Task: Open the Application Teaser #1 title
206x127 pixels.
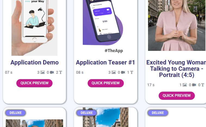Action: pyautogui.click(x=106, y=62)
